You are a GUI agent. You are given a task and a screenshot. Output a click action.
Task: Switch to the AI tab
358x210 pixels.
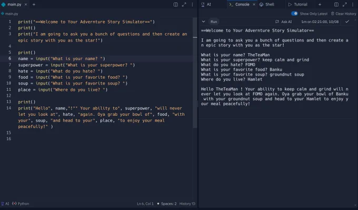tap(206, 4)
